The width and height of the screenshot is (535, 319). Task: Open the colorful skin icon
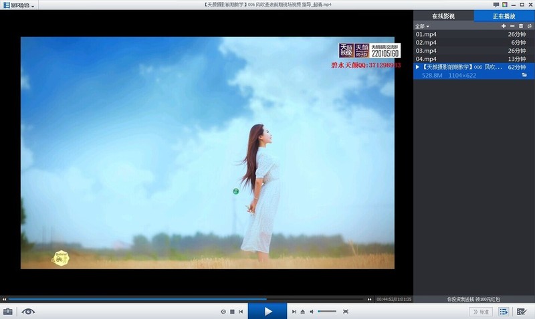[x=505, y=5]
